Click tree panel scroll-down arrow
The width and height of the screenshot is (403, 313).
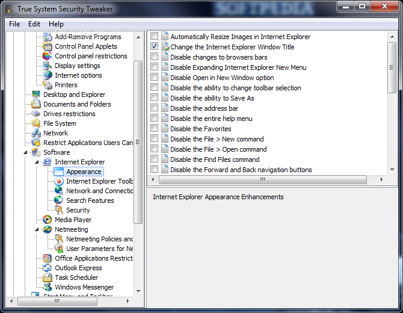pyautogui.click(x=138, y=291)
